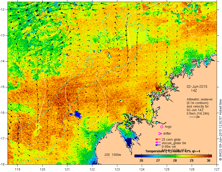
Task: Click the 0.5m/s velocity scale arrow
Action: click(x=195, y=117)
